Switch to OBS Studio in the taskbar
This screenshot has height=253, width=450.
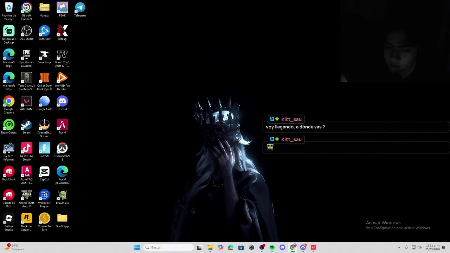click(x=262, y=247)
